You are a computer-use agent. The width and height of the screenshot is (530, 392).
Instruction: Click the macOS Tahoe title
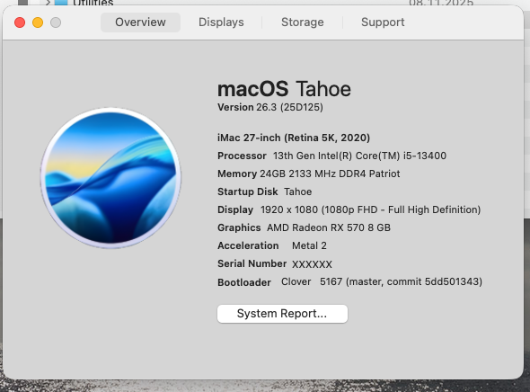pyautogui.click(x=284, y=89)
